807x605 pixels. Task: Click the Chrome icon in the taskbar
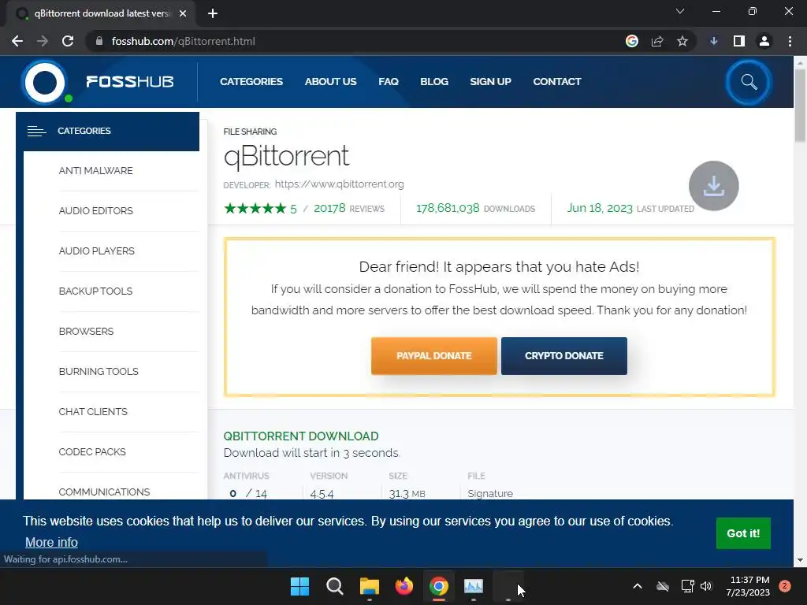click(x=438, y=586)
